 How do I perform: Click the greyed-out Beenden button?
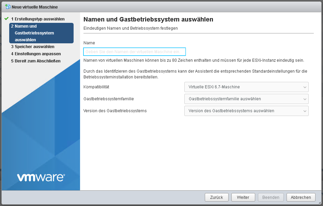[x=271, y=197]
